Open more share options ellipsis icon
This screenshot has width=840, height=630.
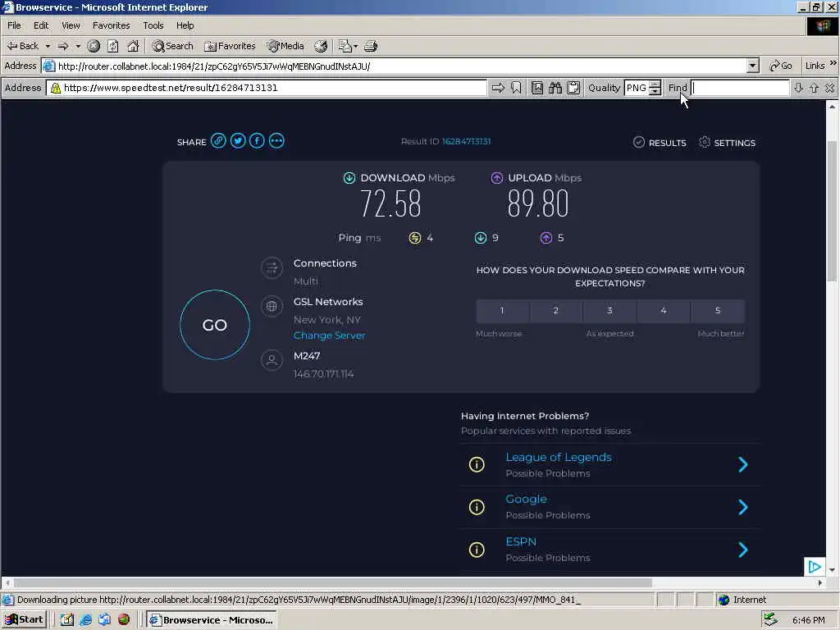(x=276, y=141)
